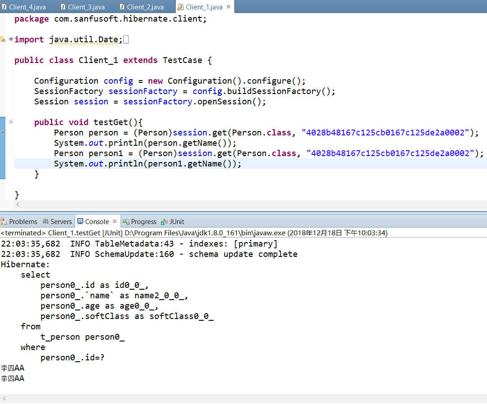
Task: Click the JUnit view icon
Action: [164, 222]
